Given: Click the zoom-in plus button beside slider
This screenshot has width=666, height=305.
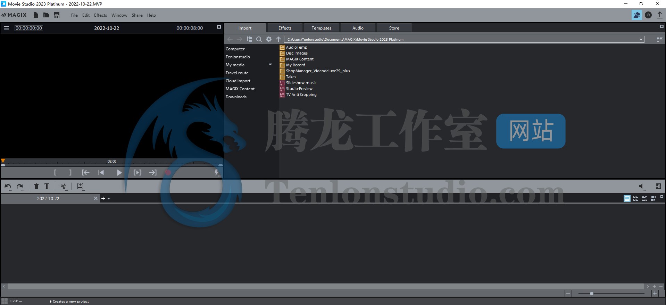Looking at the screenshot, I should pos(655,294).
